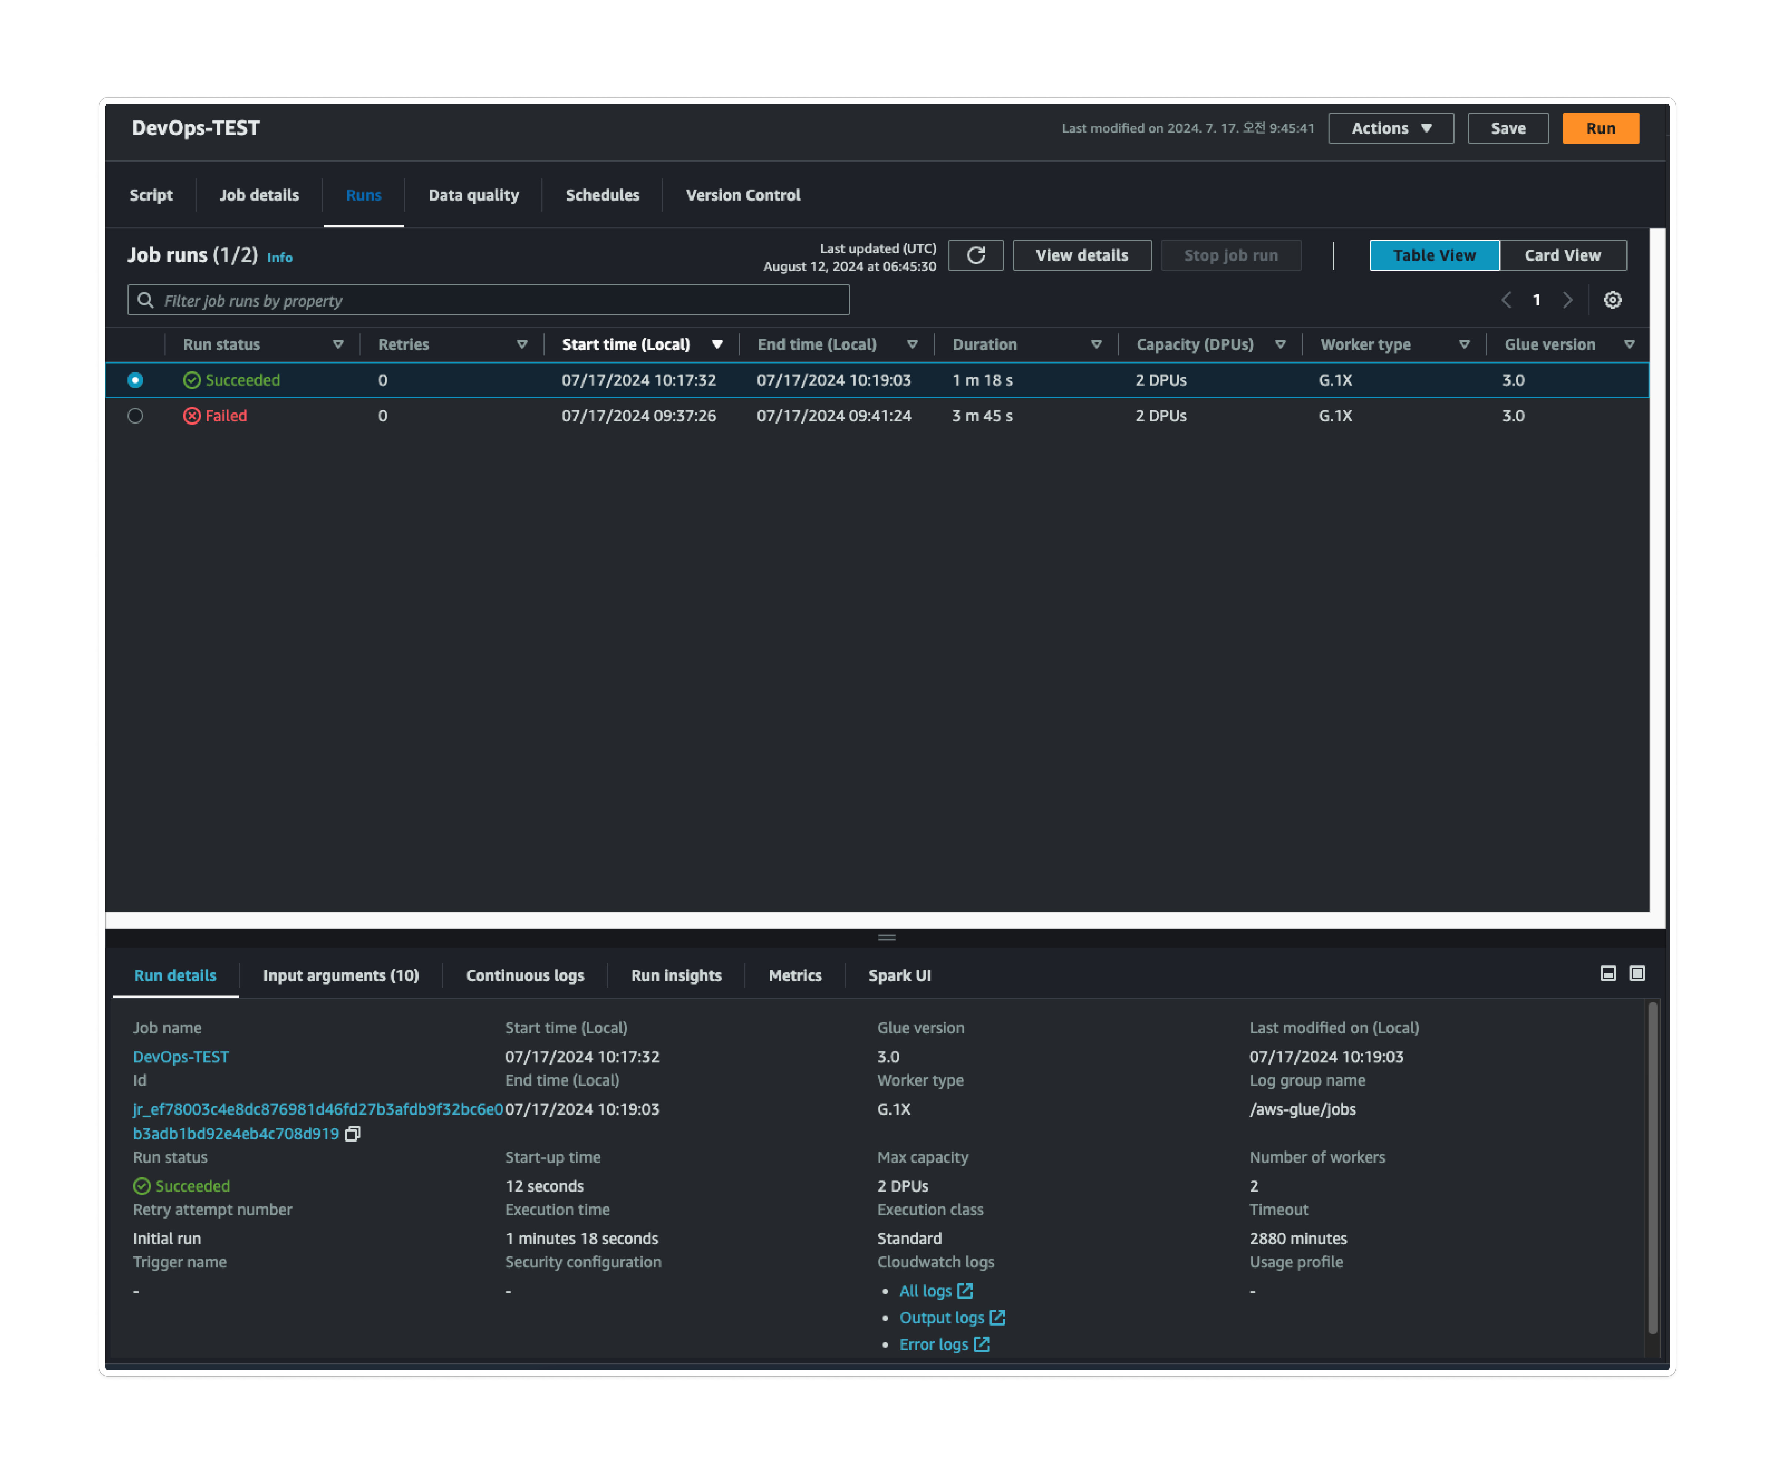Viewport: 1775px width, 1477px height.
Task: Open the DevOps-TEST job name link
Action: pyautogui.click(x=181, y=1057)
